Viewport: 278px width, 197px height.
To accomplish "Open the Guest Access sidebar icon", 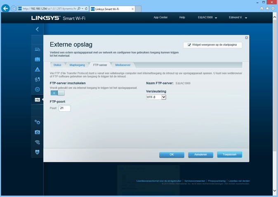I will (x=37, y=59).
